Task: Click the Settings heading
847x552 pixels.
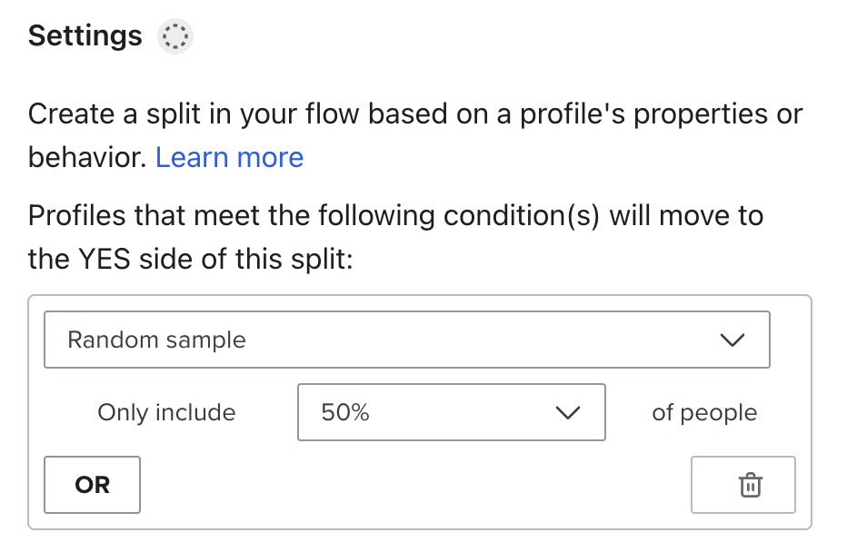Action: 85,36
